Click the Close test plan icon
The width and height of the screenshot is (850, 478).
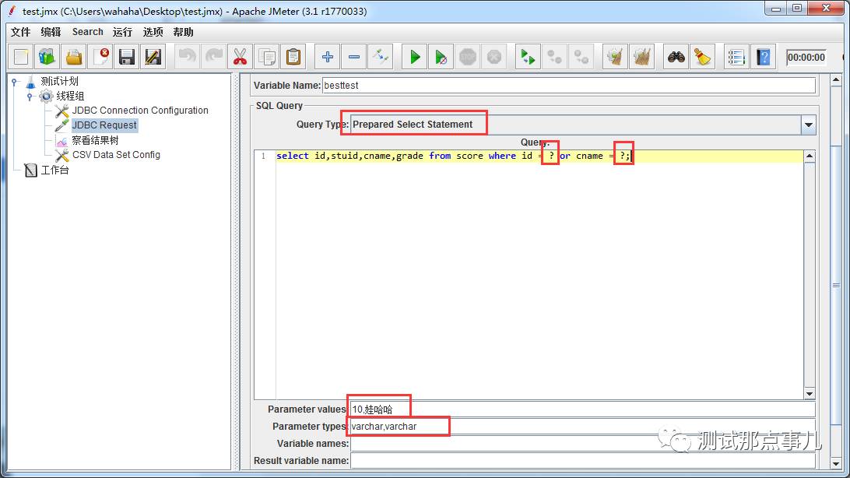100,57
